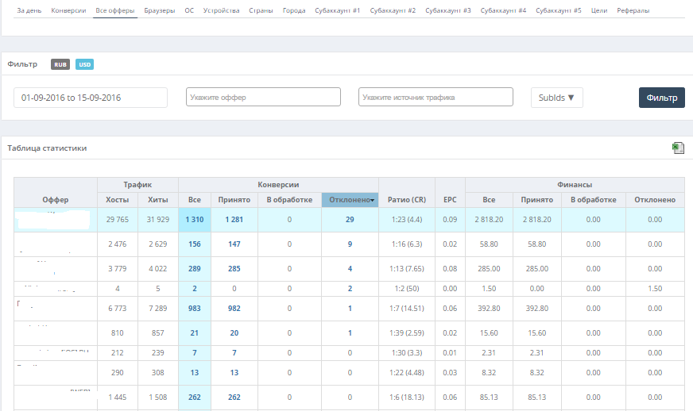Open the SubIds dropdown

(556, 98)
